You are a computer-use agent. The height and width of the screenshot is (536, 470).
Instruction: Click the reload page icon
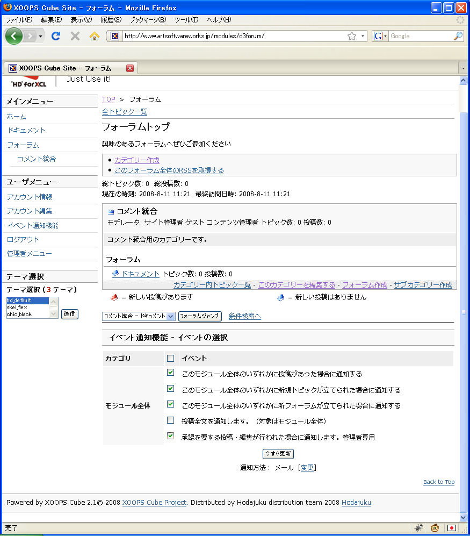click(55, 36)
